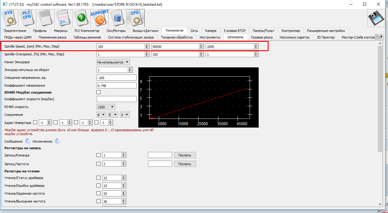The image size is (388, 213).
Task: Adjust Spindle Speed Step 1000 spinner arrows
Action: [256, 46]
